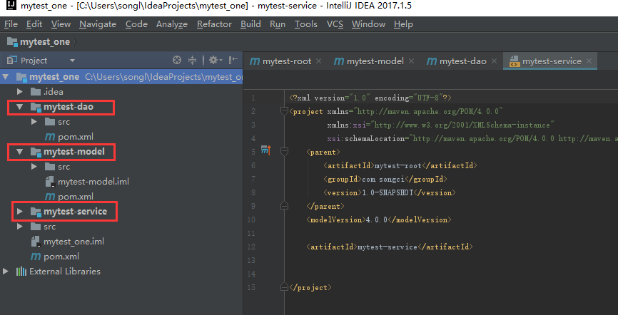Screen dimensions: 618x315
Task: Expand src folder under mytest-dao
Action: (x=34, y=122)
